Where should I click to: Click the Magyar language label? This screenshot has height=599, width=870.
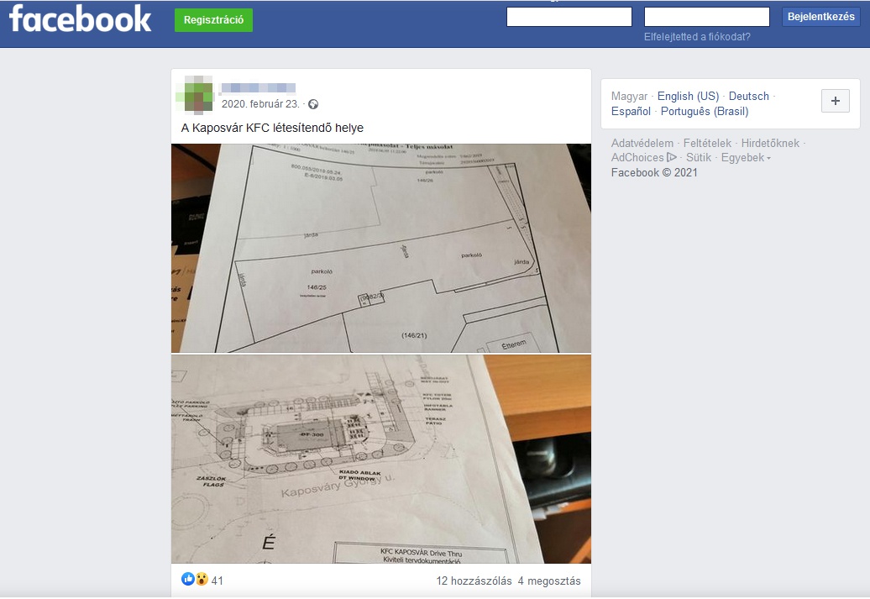coord(629,96)
